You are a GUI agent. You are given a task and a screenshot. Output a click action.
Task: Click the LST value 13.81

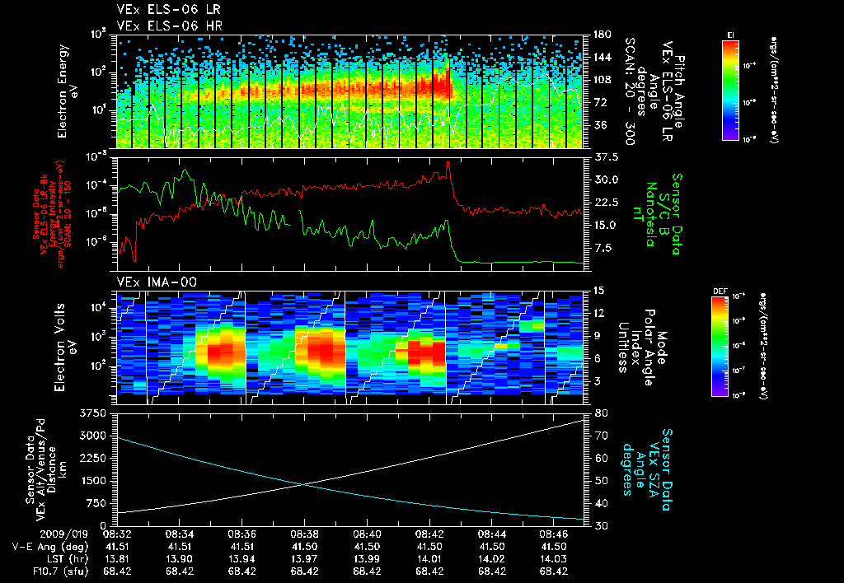117,559
